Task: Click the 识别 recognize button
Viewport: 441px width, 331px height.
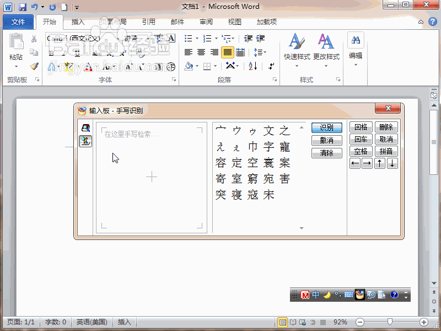Action: [x=327, y=127]
